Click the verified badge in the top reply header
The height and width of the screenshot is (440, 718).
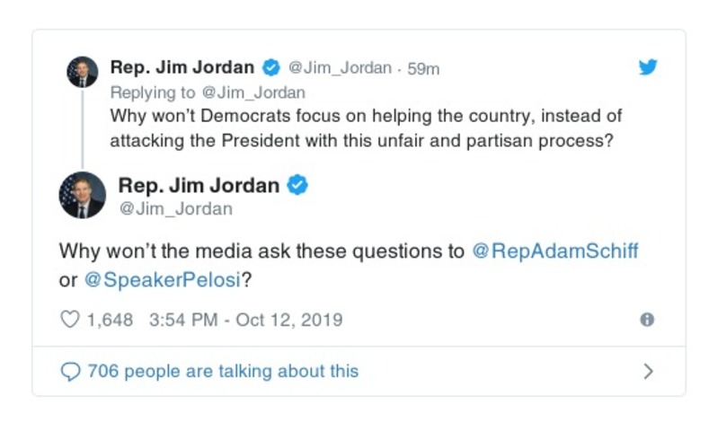[x=270, y=68]
